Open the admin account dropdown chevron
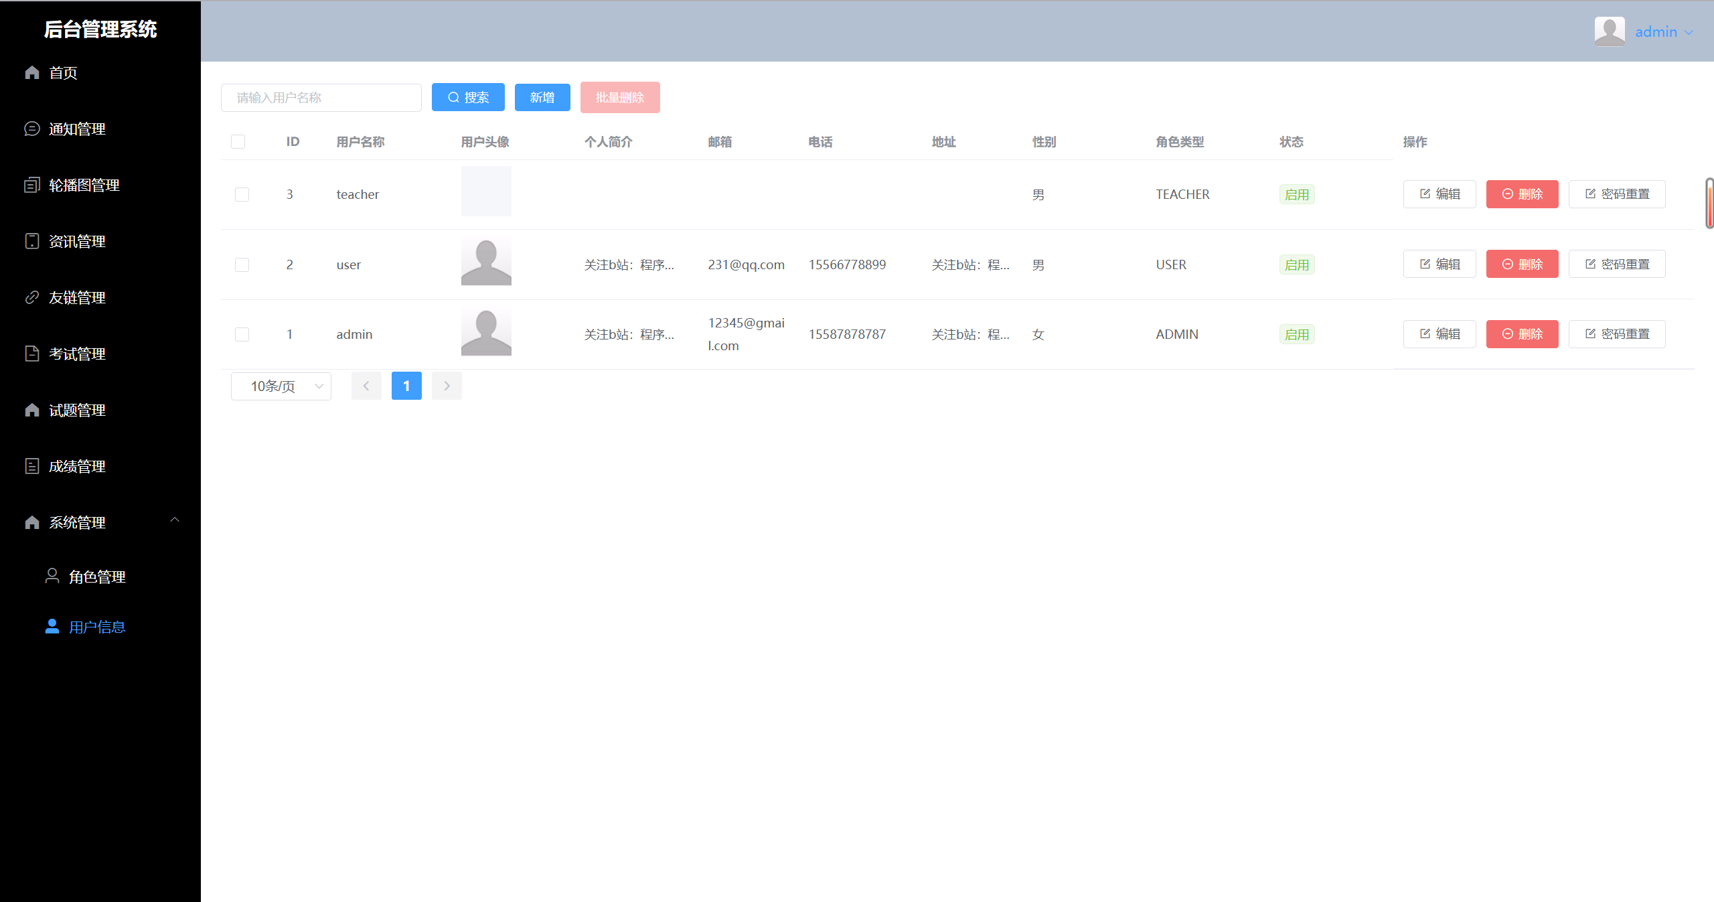The height and width of the screenshot is (902, 1714). pyautogui.click(x=1689, y=32)
